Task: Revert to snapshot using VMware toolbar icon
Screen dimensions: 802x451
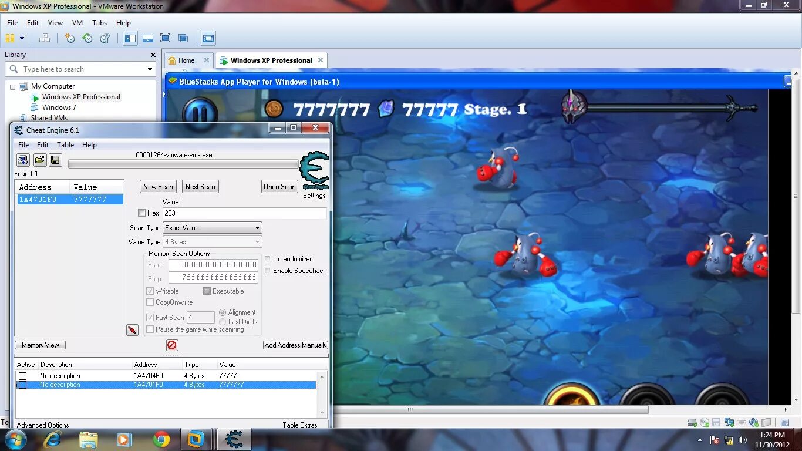Action: [87, 38]
